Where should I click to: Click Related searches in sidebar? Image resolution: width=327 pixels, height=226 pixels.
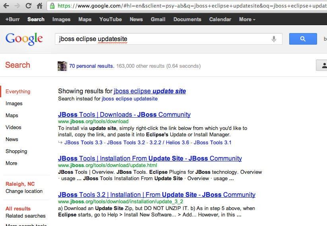(25, 216)
